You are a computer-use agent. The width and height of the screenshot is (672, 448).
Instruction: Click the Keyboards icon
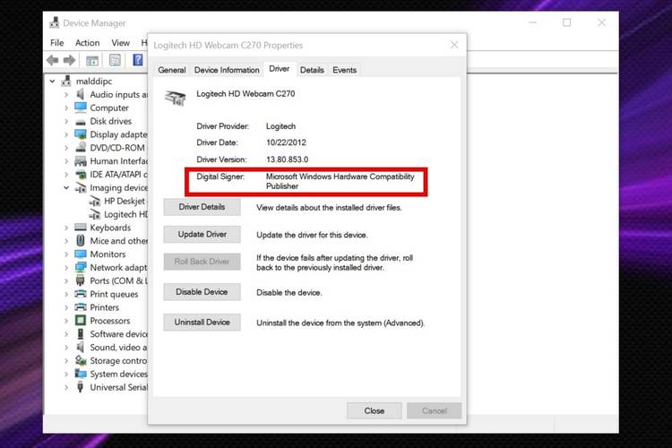point(81,228)
